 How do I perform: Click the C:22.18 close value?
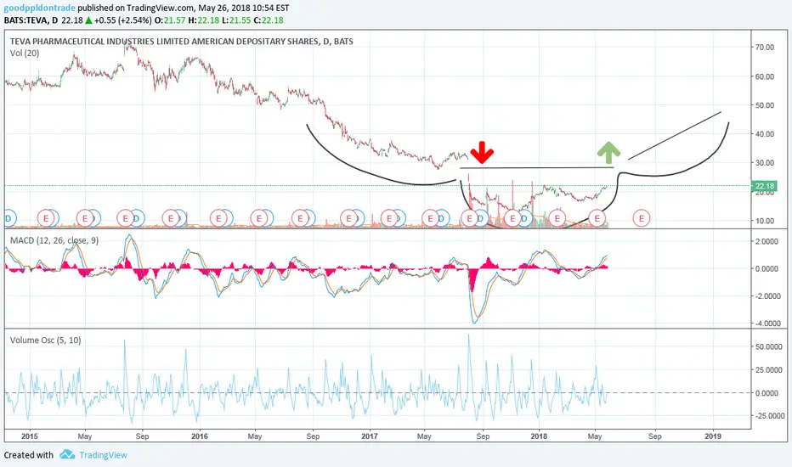[x=269, y=20]
